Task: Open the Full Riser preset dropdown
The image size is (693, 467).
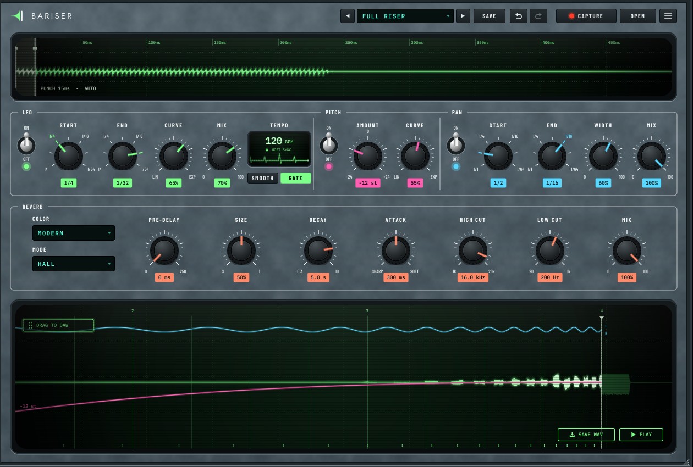Action: click(405, 16)
